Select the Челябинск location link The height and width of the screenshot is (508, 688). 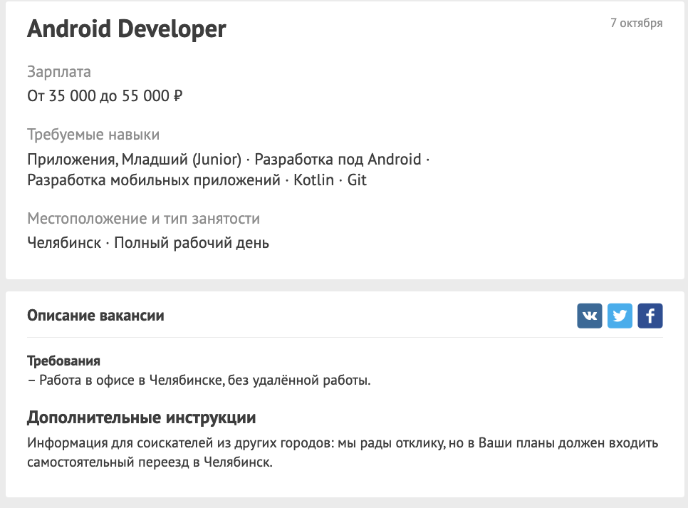tap(64, 243)
